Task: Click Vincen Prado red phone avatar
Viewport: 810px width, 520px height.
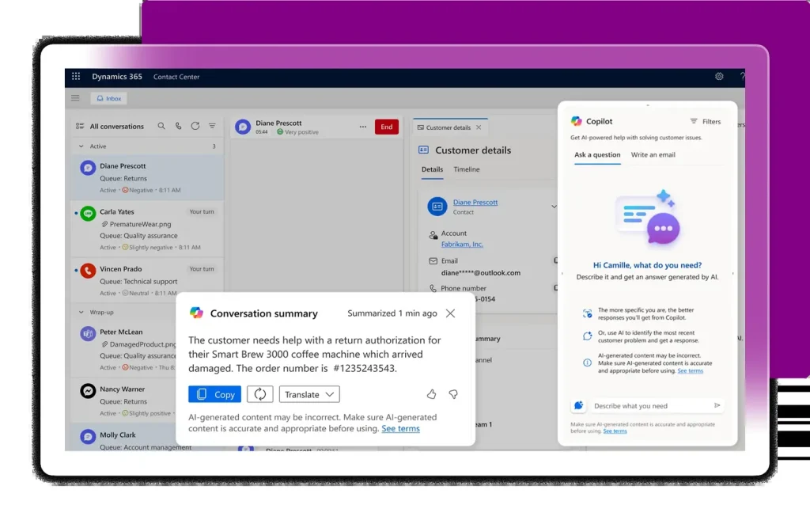Action: coord(88,271)
